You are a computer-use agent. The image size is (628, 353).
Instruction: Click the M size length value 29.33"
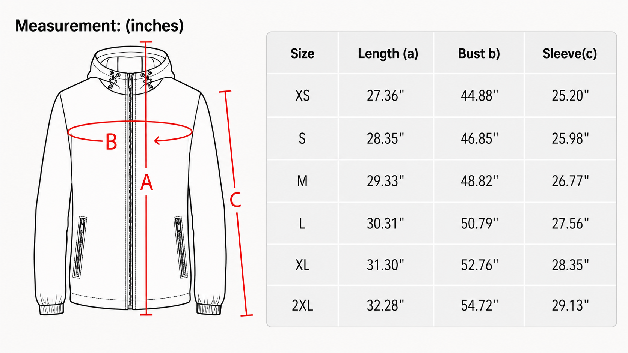point(386,181)
